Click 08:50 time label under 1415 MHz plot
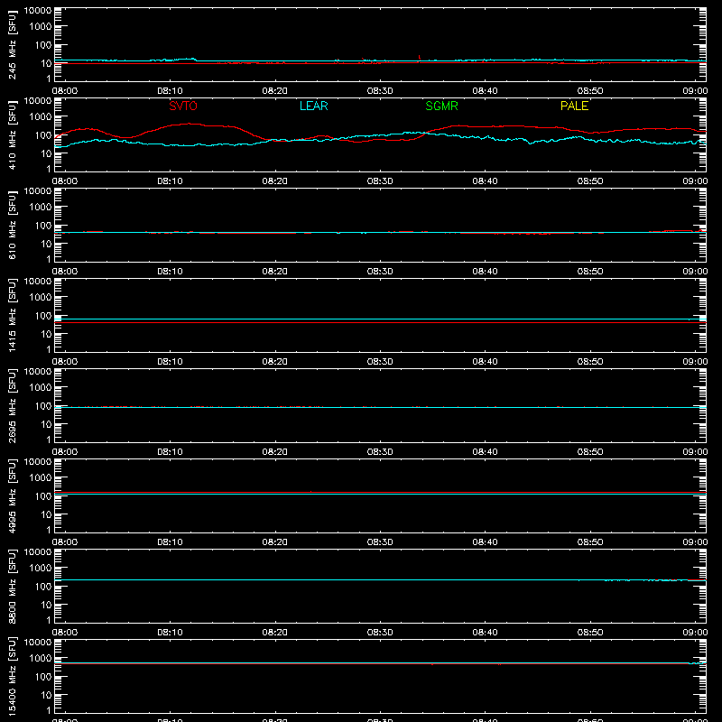Image resolution: width=722 pixels, height=722 pixels. coord(590,362)
